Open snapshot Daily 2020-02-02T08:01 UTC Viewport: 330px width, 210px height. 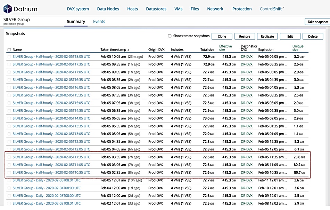click(x=47, y=203)
